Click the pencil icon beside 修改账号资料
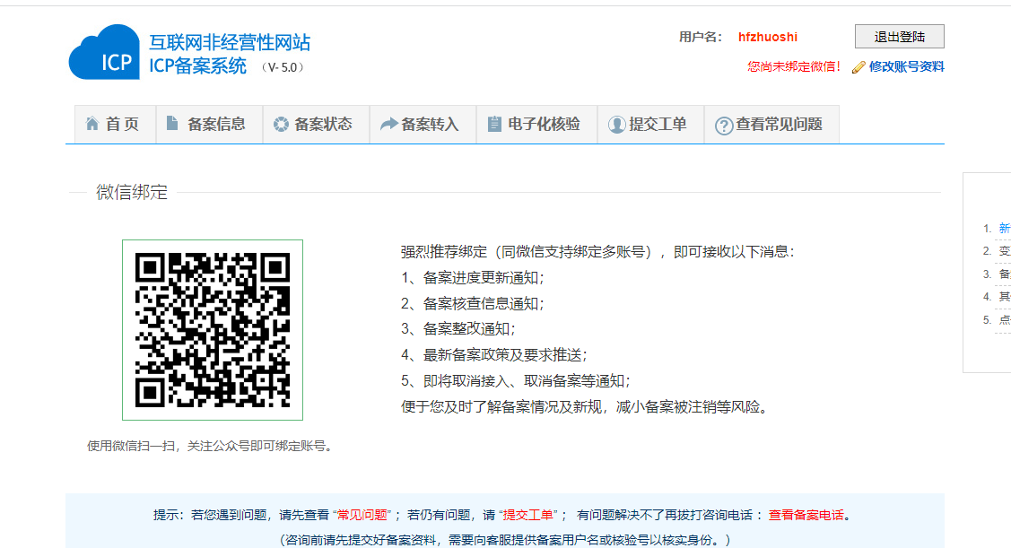1011x548 pixels. 858,67
